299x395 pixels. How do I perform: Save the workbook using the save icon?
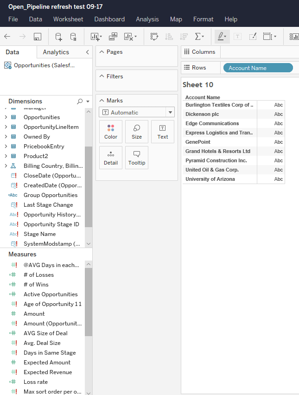37,36
